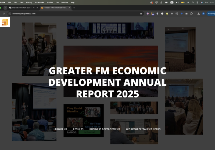Click the new tab plus button
Viewport: 215px width, 150px height.
(74, 8)
